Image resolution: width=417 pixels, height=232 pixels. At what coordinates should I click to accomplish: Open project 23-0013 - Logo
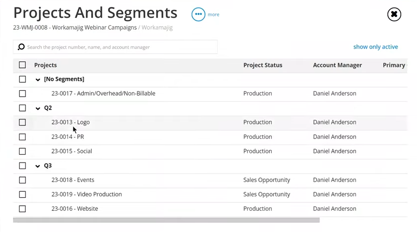(x=70, y=122)
